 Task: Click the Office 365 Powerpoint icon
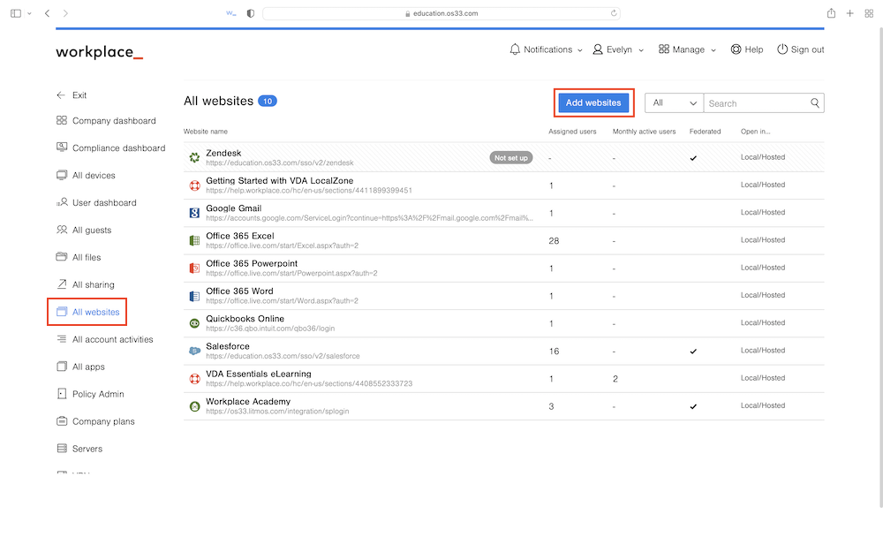[194, 268]
